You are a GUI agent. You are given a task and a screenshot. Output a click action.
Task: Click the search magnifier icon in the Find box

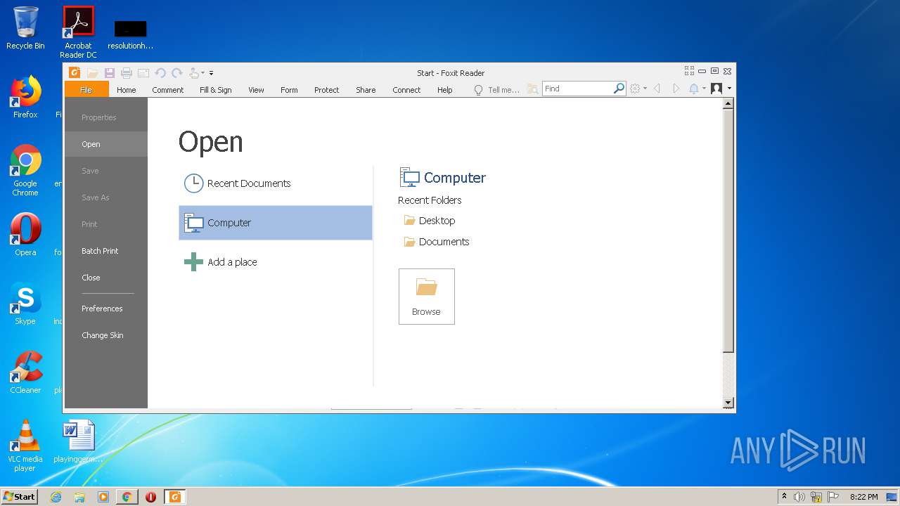(x=619, y=89)
